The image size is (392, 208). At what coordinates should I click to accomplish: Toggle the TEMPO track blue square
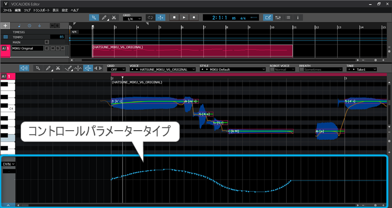click(5, 37)
